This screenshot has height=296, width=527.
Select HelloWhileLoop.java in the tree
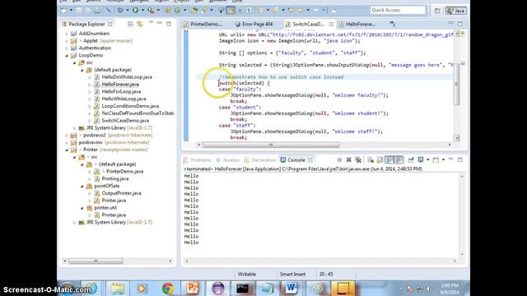(x=124, y=99)
